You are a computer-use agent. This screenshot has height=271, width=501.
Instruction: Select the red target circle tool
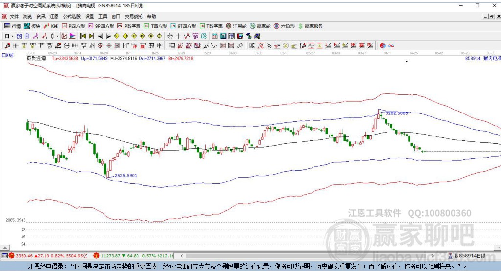pyautogui.click(x=100, y=45)
